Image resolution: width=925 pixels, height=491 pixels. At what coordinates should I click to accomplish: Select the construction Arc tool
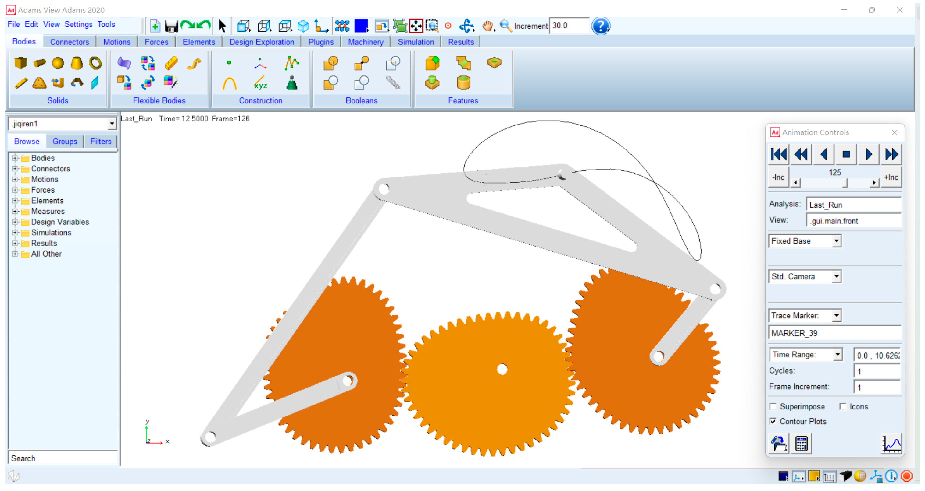click(230, 84)
